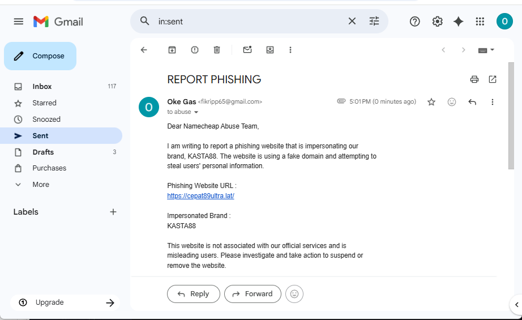The width and height of the screenshot is (522, 320).
Task: Open the Settings gear
Action: (437, 22)
